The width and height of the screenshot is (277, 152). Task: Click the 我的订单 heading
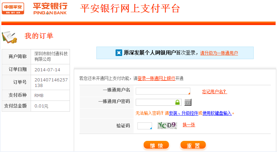click(39, 36)
